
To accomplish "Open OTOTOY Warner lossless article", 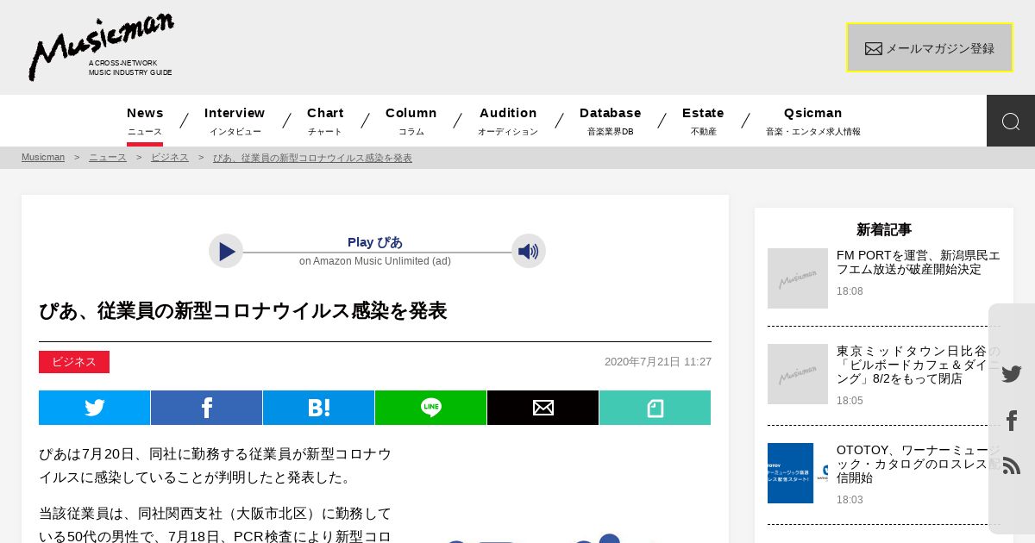I will coord(919,464).
